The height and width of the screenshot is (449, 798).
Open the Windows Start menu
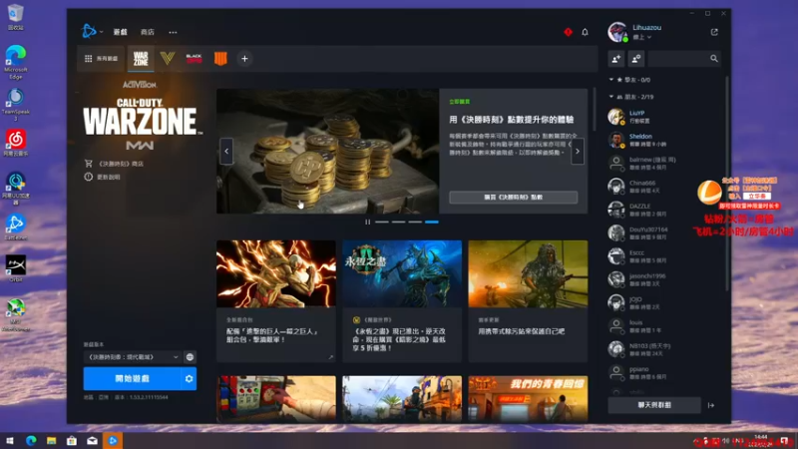point(10,440)
